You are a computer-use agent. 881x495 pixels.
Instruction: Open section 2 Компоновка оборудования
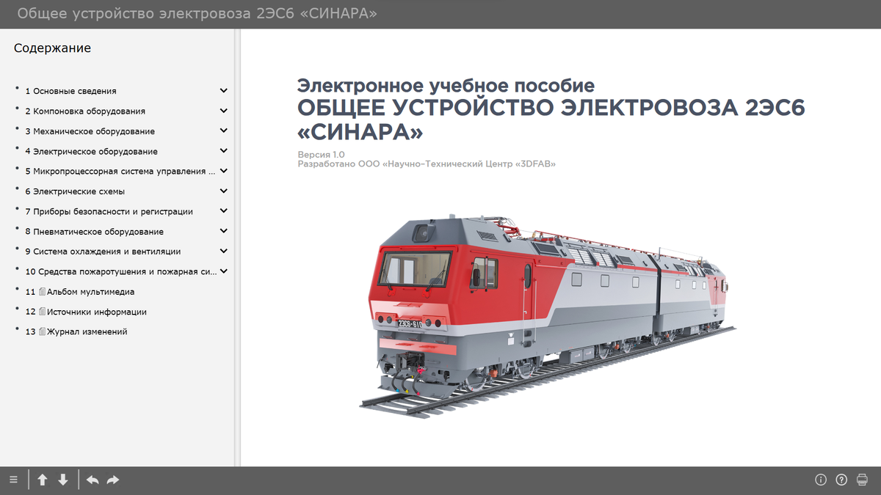point(85,111)
